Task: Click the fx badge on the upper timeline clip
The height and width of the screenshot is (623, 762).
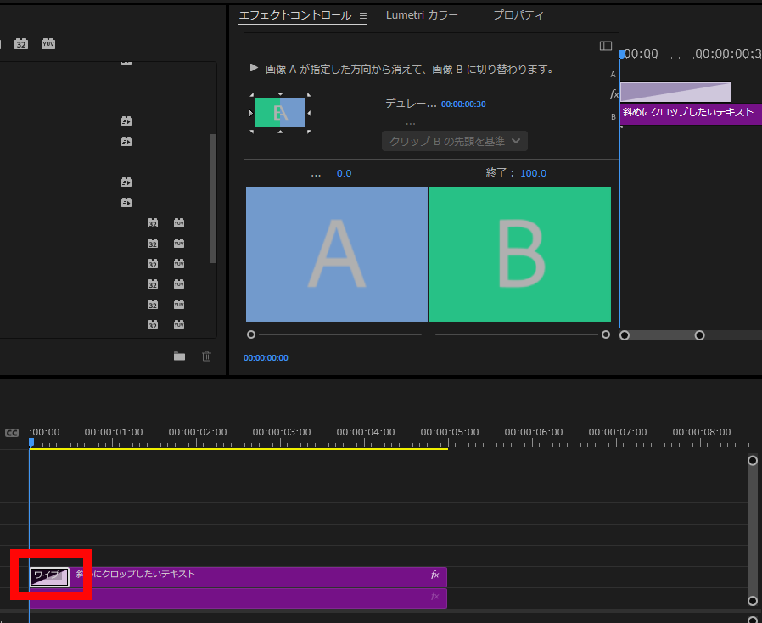Action: point(435,575)
